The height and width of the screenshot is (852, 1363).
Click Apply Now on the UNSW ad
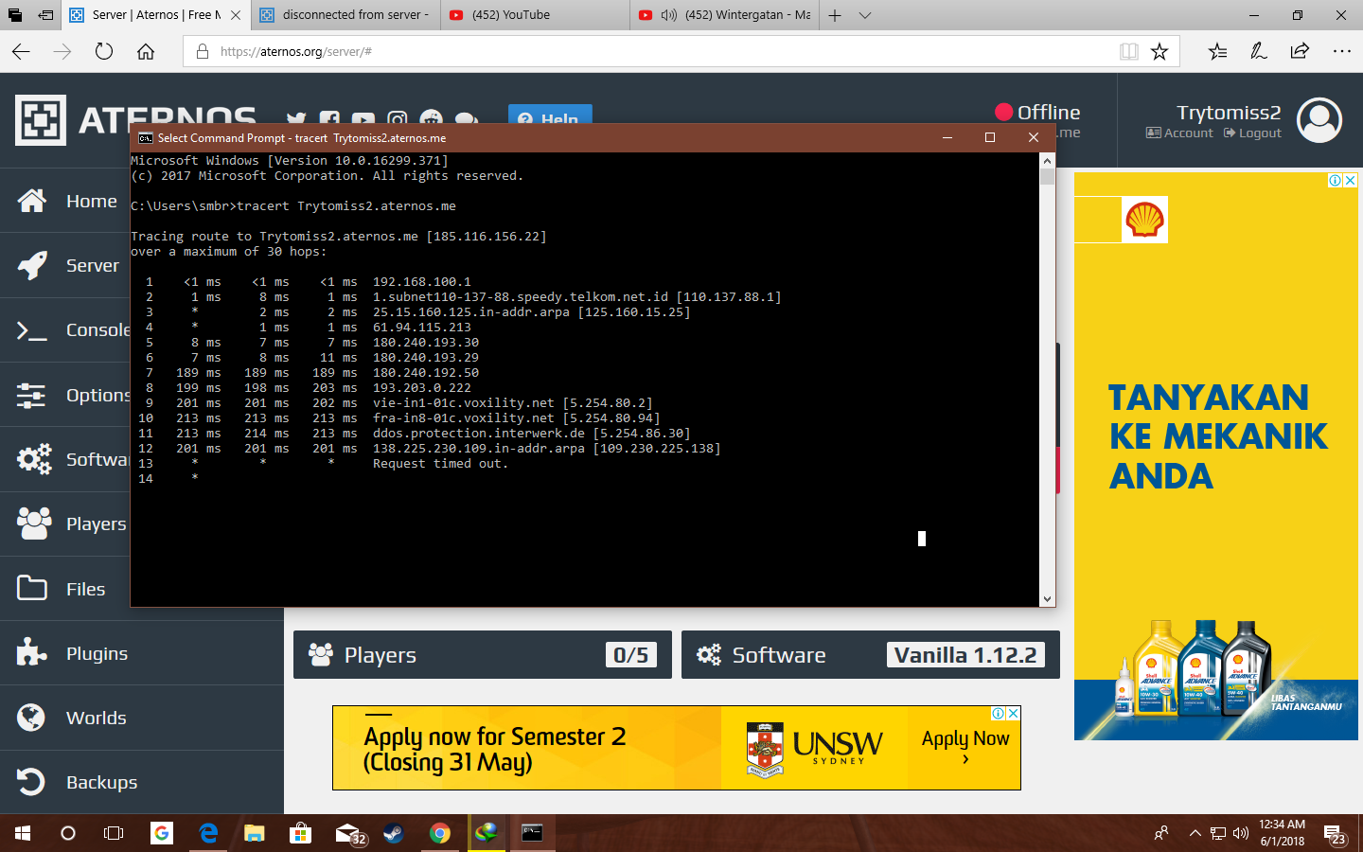coord(965,744)
